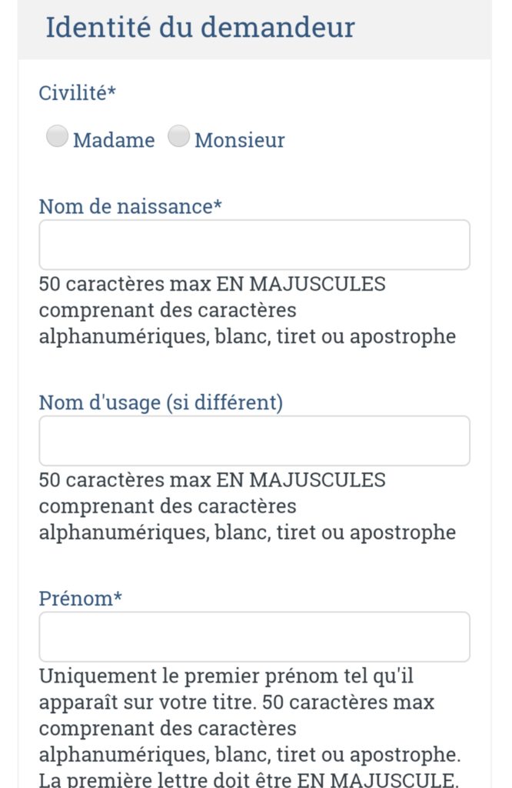Click the "Identité du demandeur" heading
512x788 pixels.
tap(201, 27)
